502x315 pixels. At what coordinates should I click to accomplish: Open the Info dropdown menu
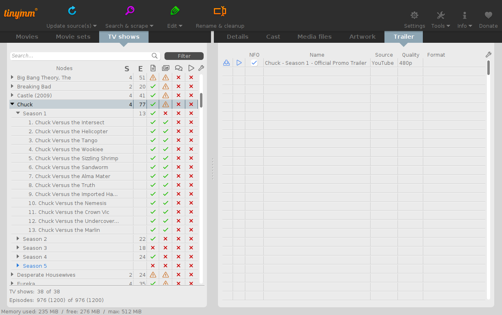[x=470, y=26]
